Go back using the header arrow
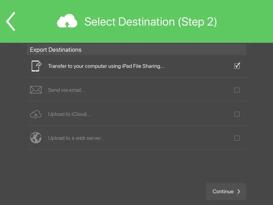 (11, 21)
